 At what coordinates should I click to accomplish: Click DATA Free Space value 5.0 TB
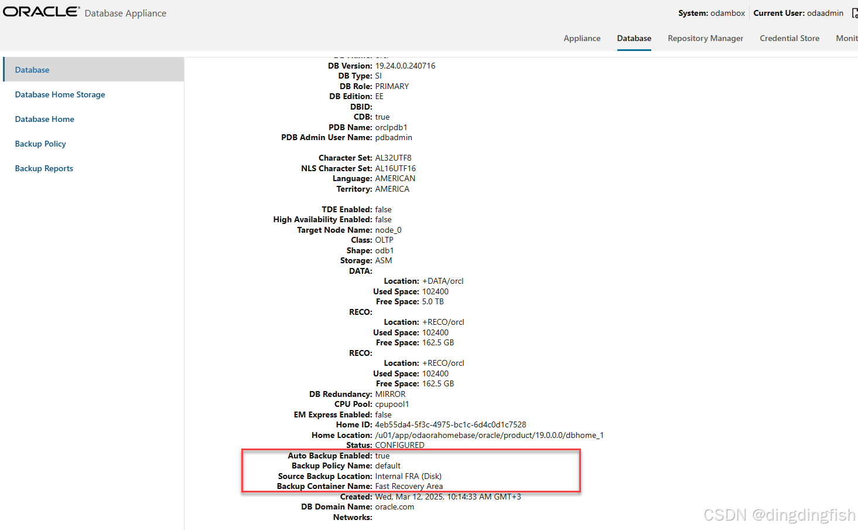coord(433,301)
